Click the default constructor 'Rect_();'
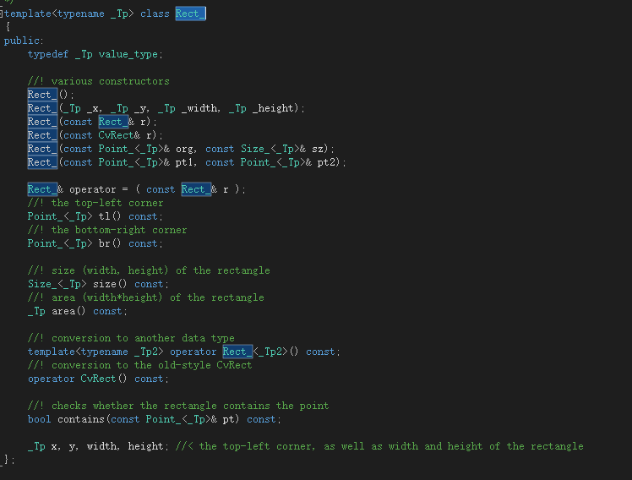Image resolution: width=632 pixels, height=480 pixels. (51, 95)
